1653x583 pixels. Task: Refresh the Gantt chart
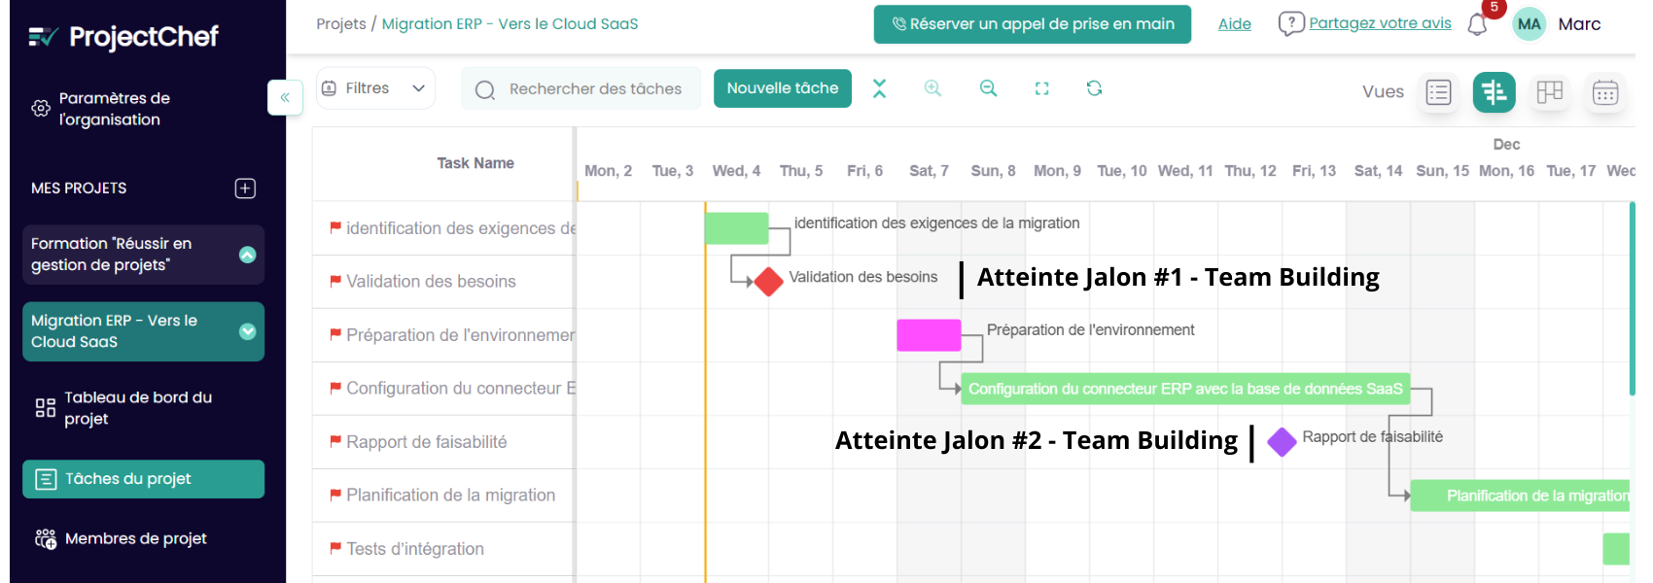pos(1094,88)
